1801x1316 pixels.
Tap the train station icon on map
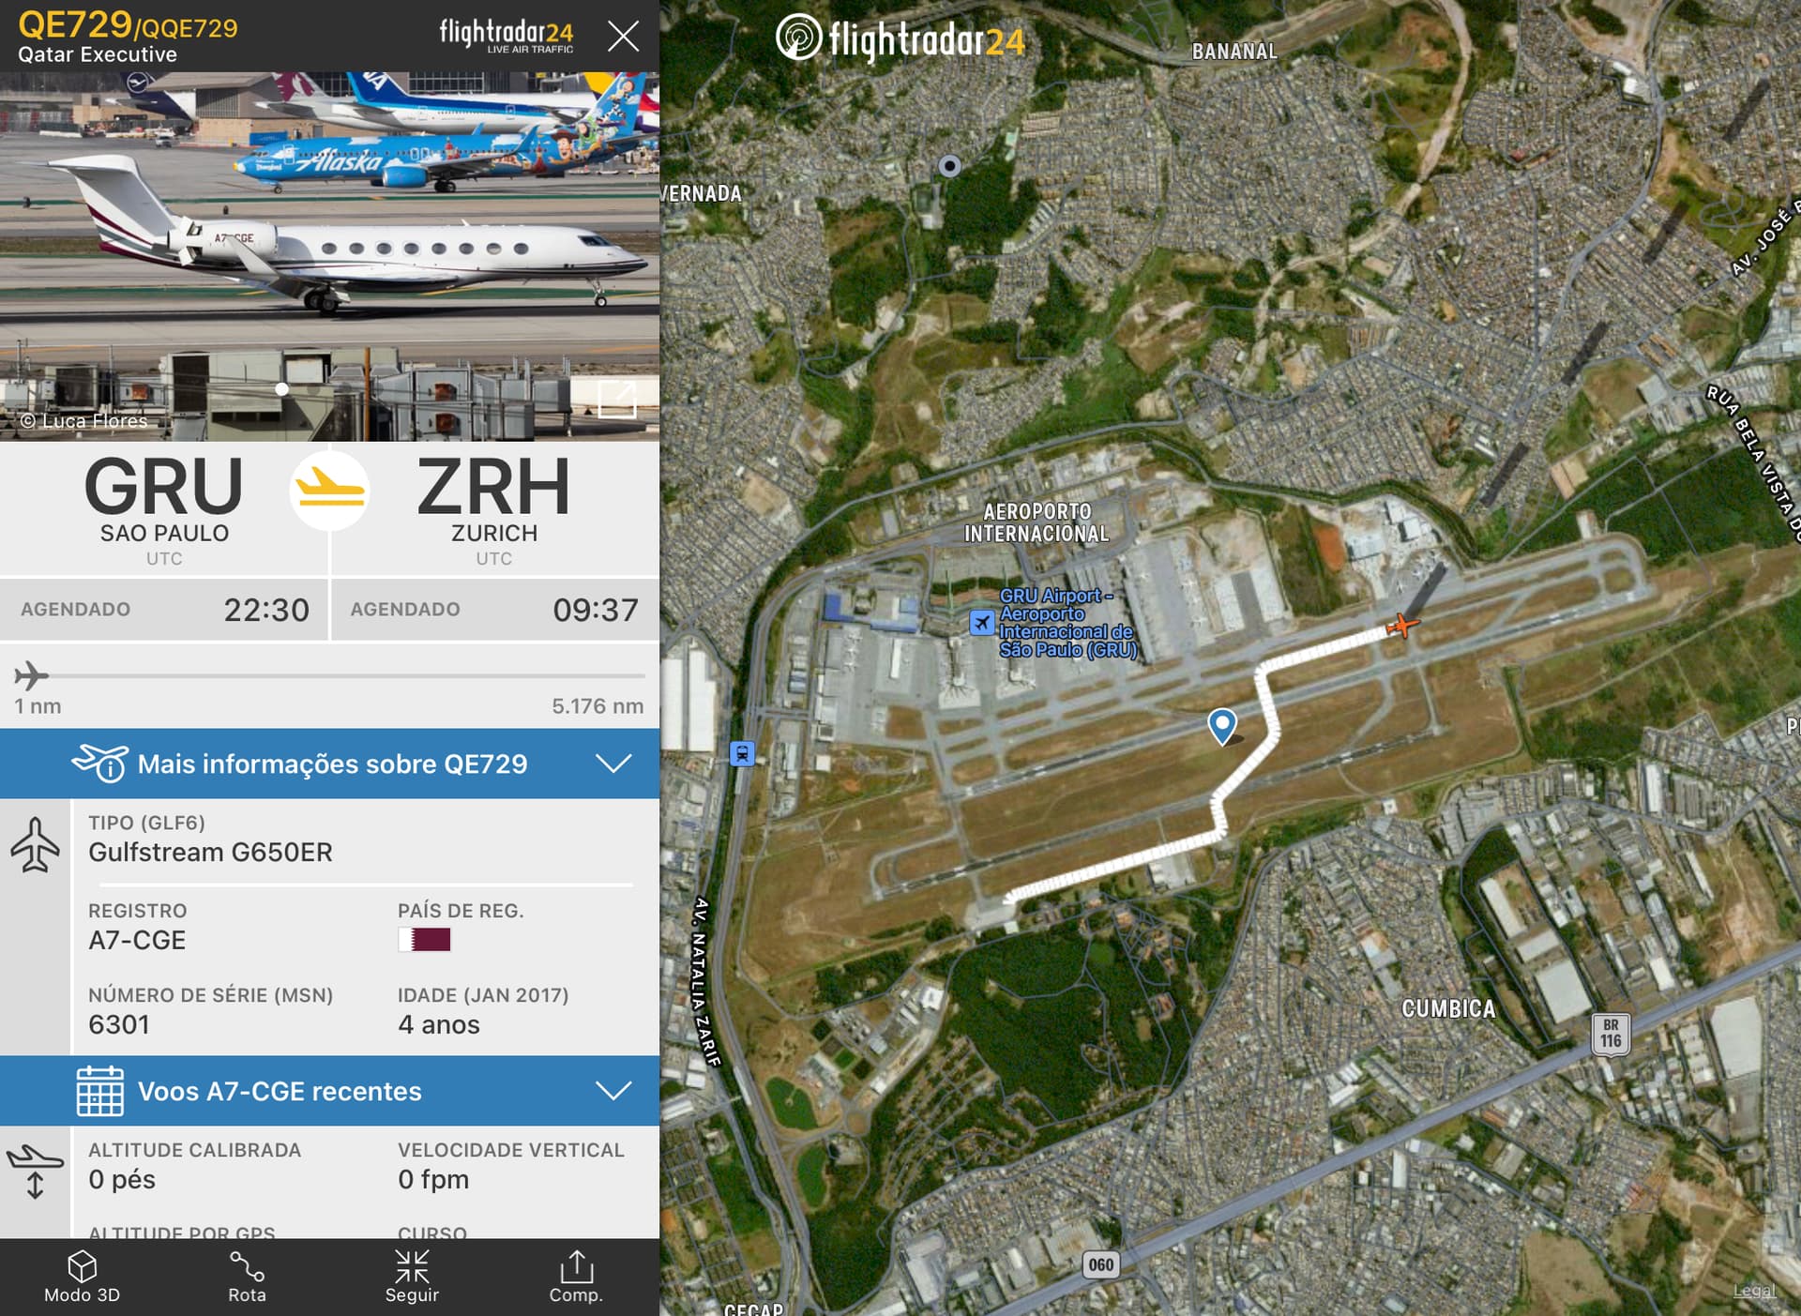pyautogui.click(x=742, y=753)
